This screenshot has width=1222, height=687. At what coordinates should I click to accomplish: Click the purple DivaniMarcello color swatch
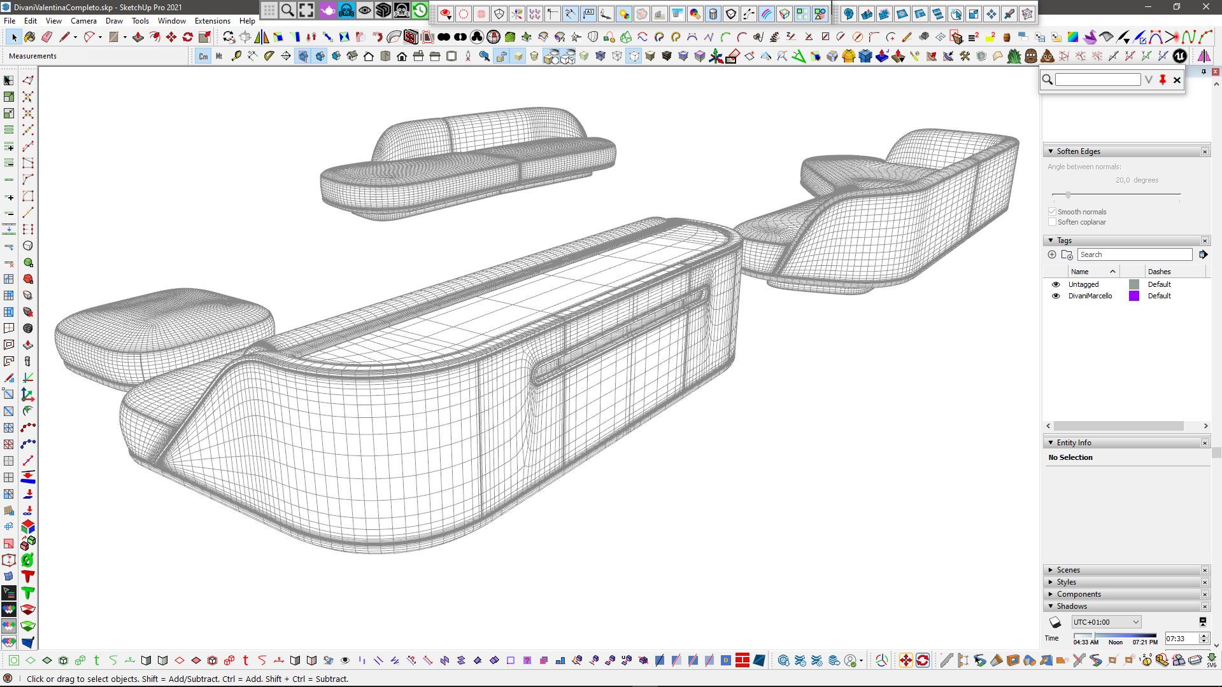[1133, 296]
